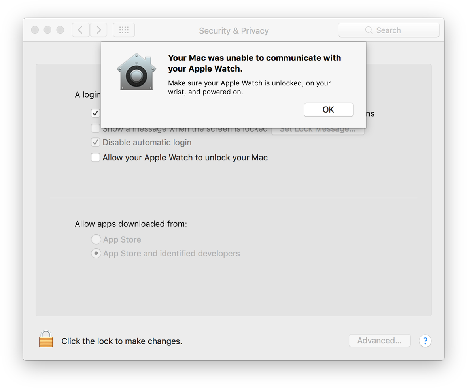Click the Set Lock Message... button
This screenshot has width=467, height=388.
318,128
